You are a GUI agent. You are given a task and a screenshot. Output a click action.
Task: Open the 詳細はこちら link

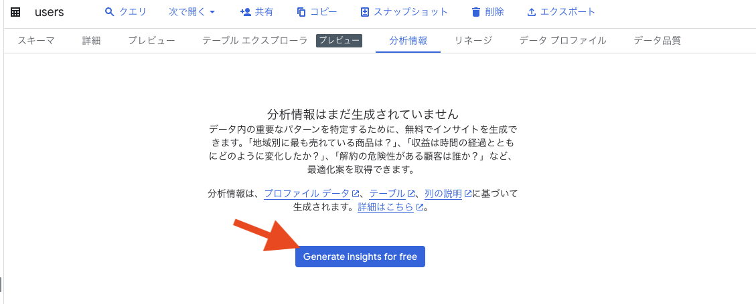click(390, 207)
